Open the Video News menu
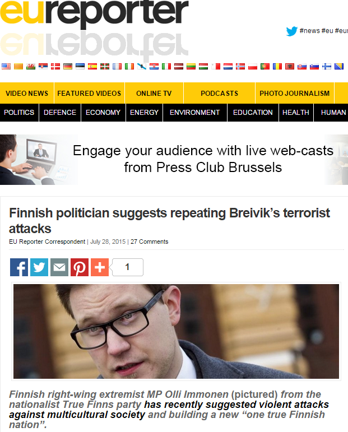This screenshot has width=348, height=432. pyautogui.click(x=27, y=94)
